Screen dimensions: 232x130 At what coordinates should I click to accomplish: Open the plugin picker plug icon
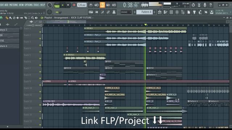194,12
